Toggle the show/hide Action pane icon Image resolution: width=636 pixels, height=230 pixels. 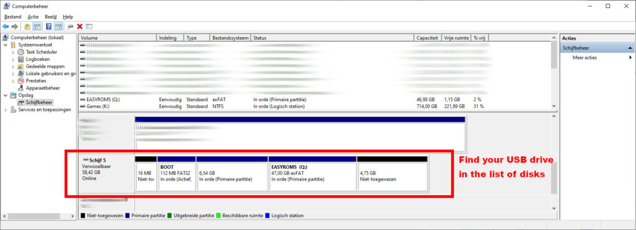click(58, 26)
